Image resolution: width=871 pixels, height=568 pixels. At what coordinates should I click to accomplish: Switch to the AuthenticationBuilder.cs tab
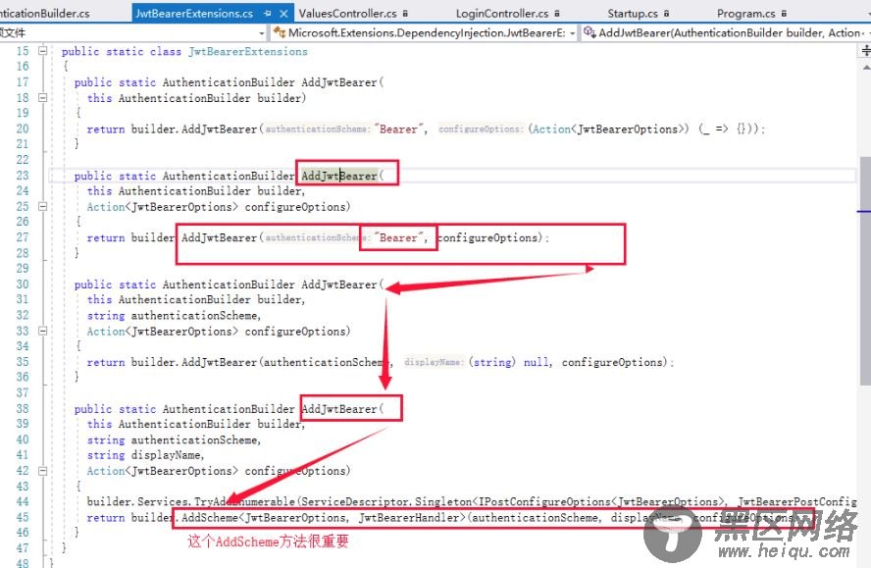coord(44,14)
